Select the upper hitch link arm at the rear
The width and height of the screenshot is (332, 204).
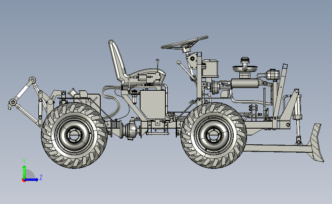(23, 91)
